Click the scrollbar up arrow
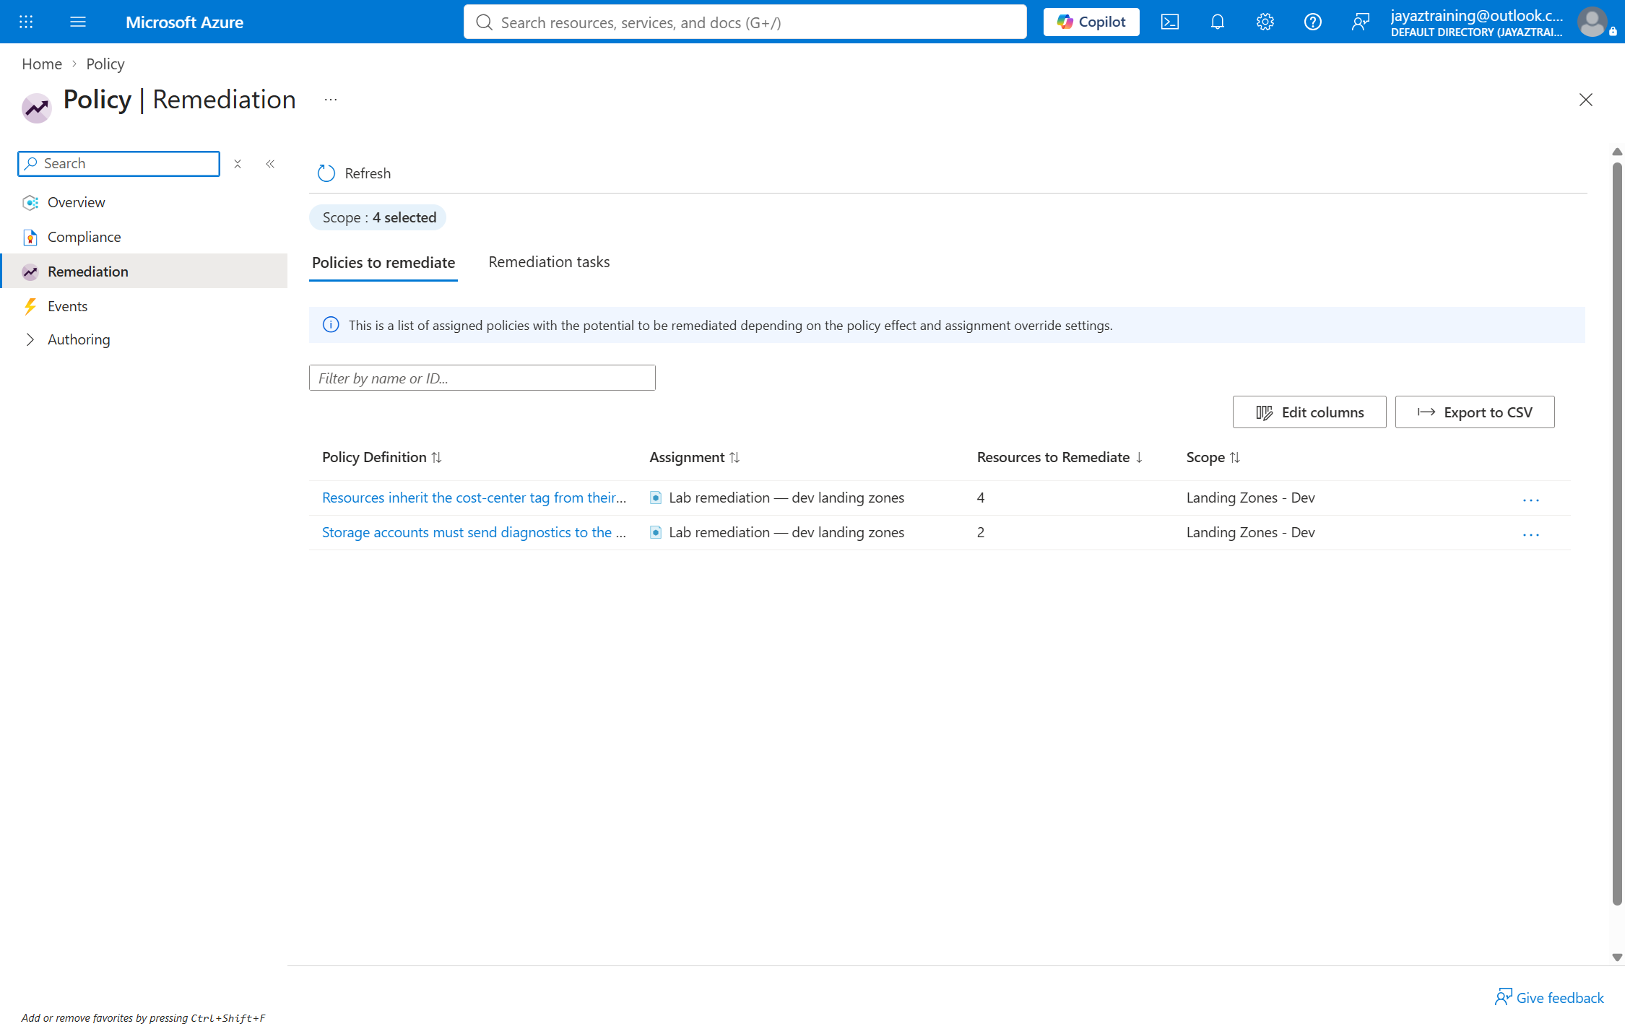Viewport: 1625px width, 1029px height. [1617, 152]
